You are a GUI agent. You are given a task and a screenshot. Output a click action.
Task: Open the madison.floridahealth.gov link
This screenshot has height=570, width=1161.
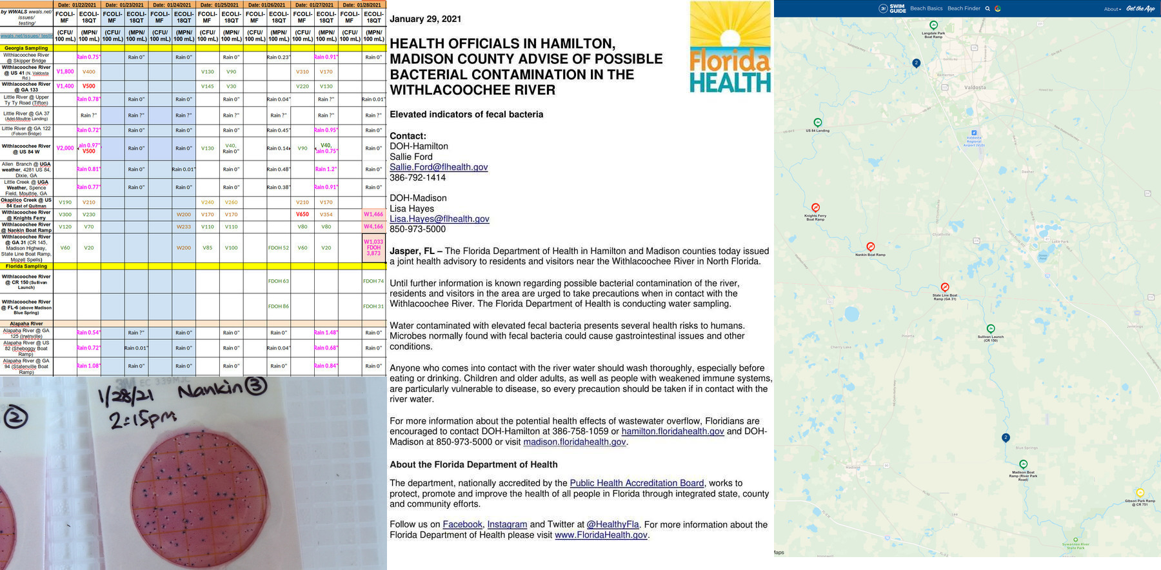click(574, 442)
